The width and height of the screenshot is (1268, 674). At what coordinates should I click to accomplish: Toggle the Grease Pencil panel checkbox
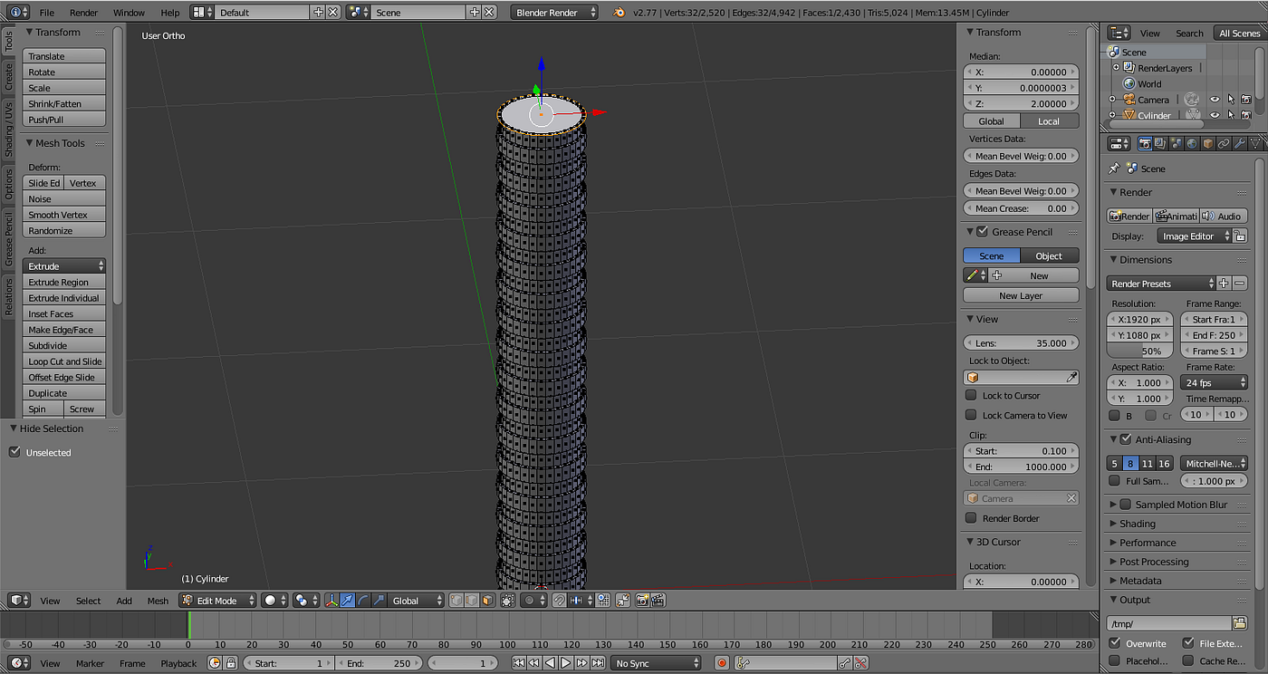[x=982, y=232]
